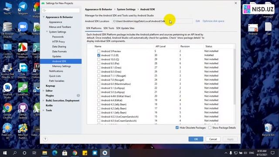Switch to SDK Tools tab
The width and height of the screenshot is (279, 157).
coord(109,28)
